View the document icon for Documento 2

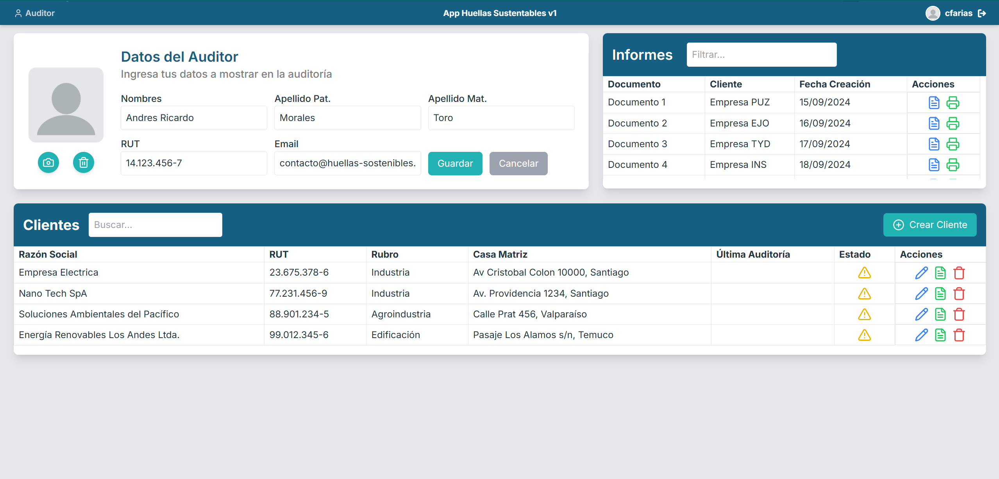933,123
